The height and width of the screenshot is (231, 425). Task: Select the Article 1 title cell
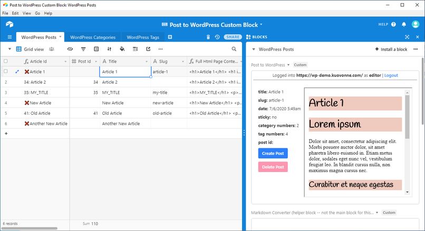click(125, 72)
